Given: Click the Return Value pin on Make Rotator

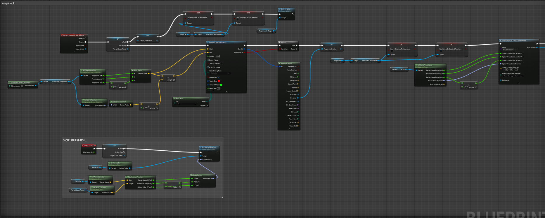Looking at the screenshot, I should tap(213, 178).
